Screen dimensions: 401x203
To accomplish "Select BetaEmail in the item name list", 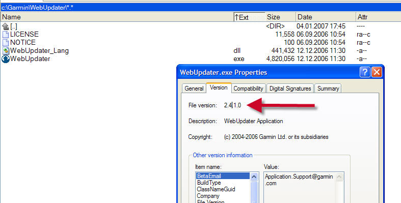I will click(x=223, y=176).
